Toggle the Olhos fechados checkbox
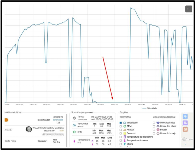The height and width of the screenshot is (150, 195). [154, 123]
